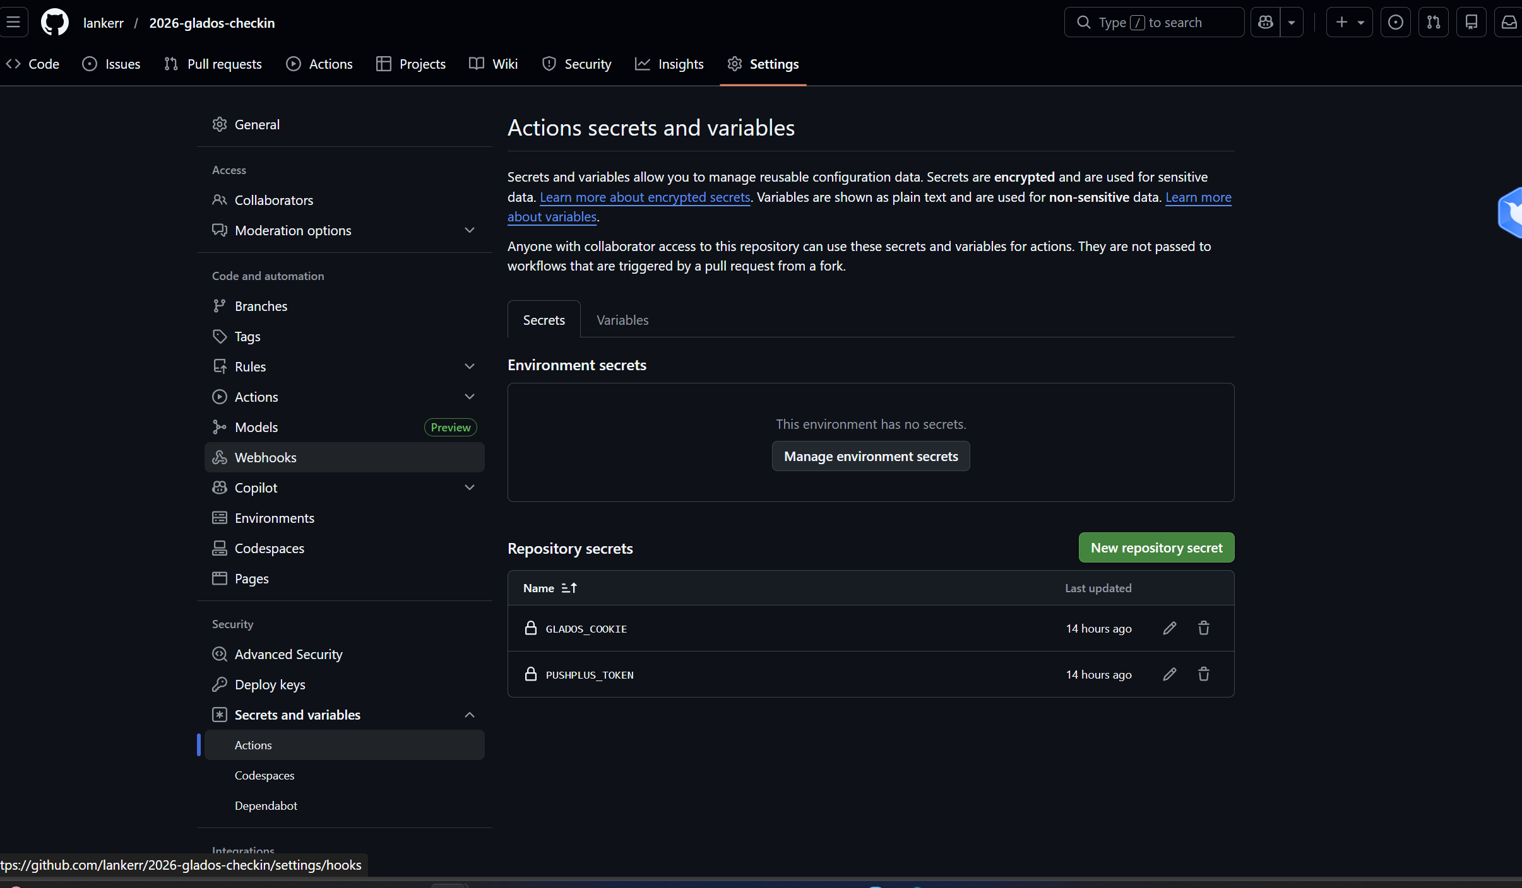Screen dimensions: 1522x888
Task: Expand Moderation options in sidebar
Action: tap(345, 230)
